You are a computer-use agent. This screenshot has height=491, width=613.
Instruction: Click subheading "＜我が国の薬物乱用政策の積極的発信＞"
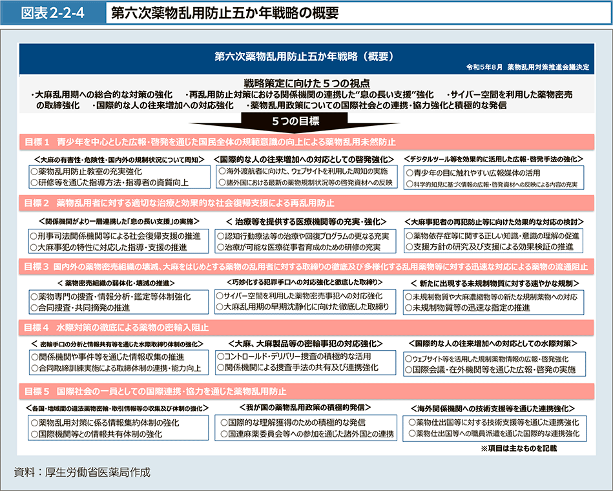point(305,408)
